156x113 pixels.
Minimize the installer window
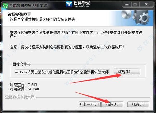[x=127, y=4]
